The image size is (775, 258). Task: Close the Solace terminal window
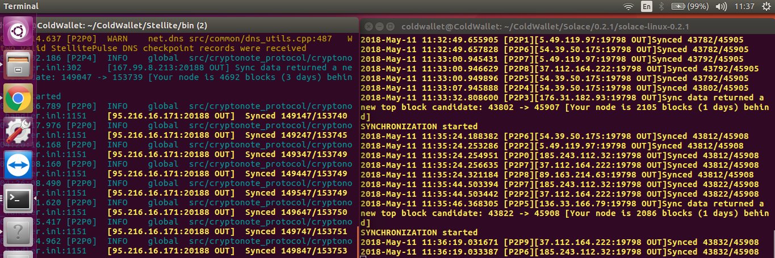tap(368, 27)
